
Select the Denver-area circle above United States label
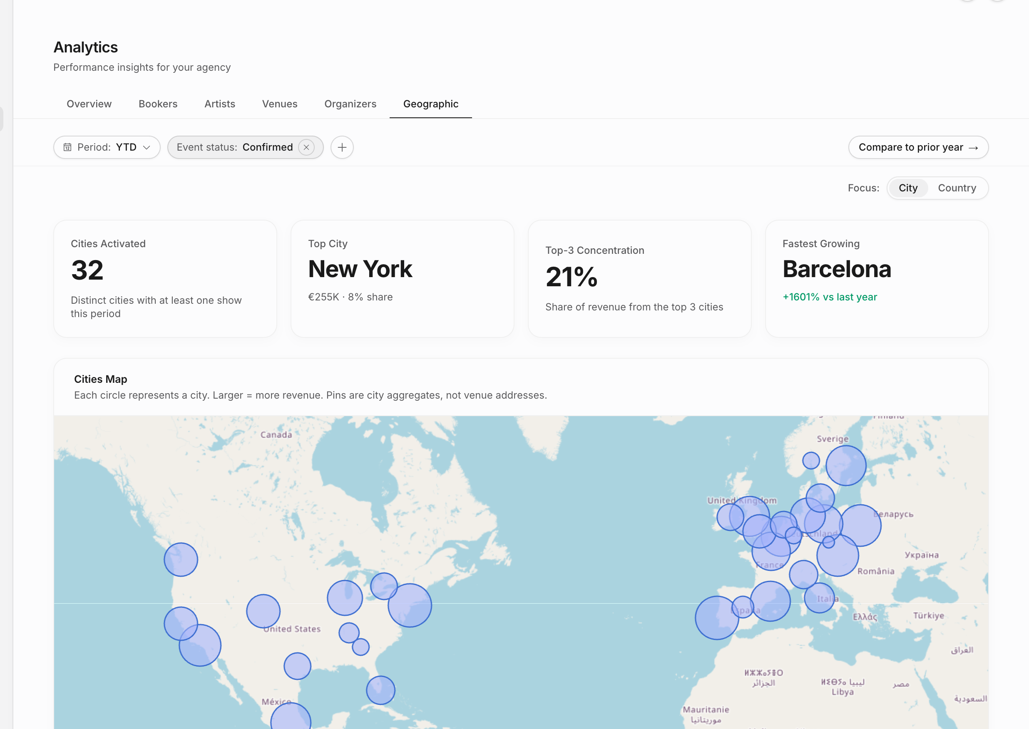(x=263, y=611)
